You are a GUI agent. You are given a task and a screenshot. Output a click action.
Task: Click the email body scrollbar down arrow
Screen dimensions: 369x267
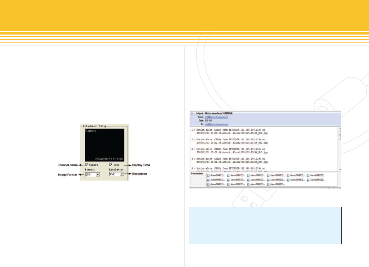click(340, 170)
